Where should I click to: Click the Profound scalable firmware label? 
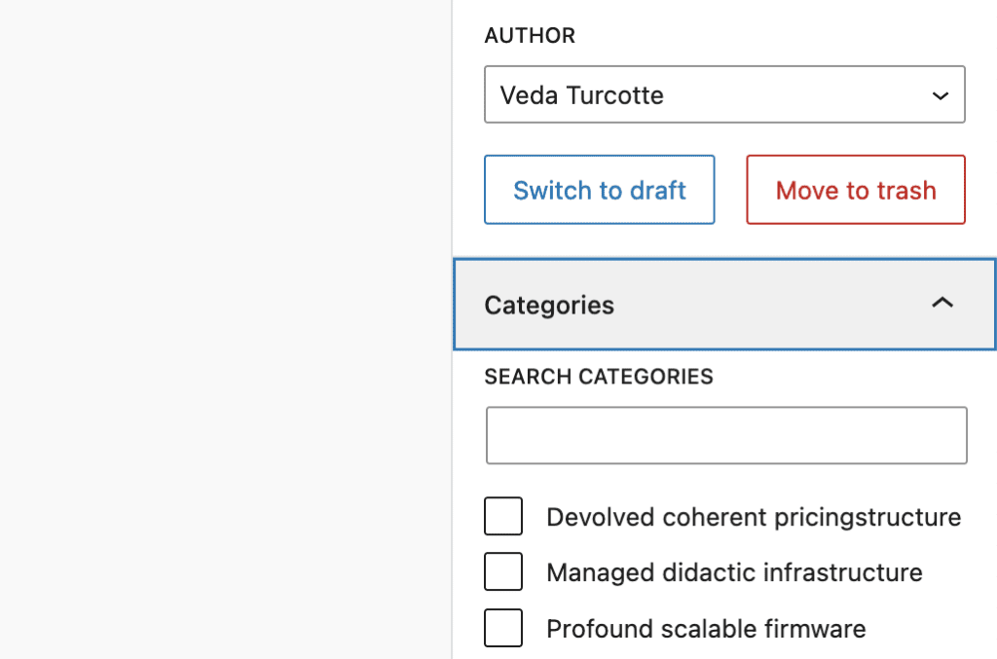coord(705,629)
